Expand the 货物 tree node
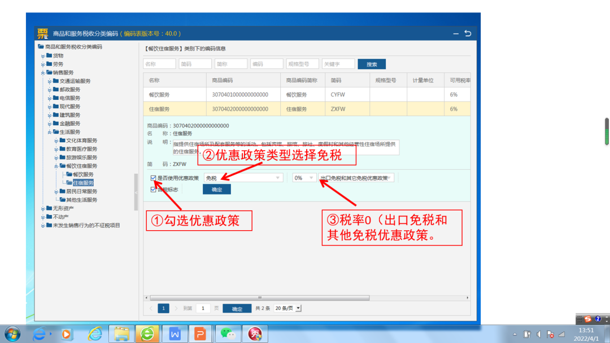The height and width of the screenshot is (343, 610). click(x=43, y=56)
